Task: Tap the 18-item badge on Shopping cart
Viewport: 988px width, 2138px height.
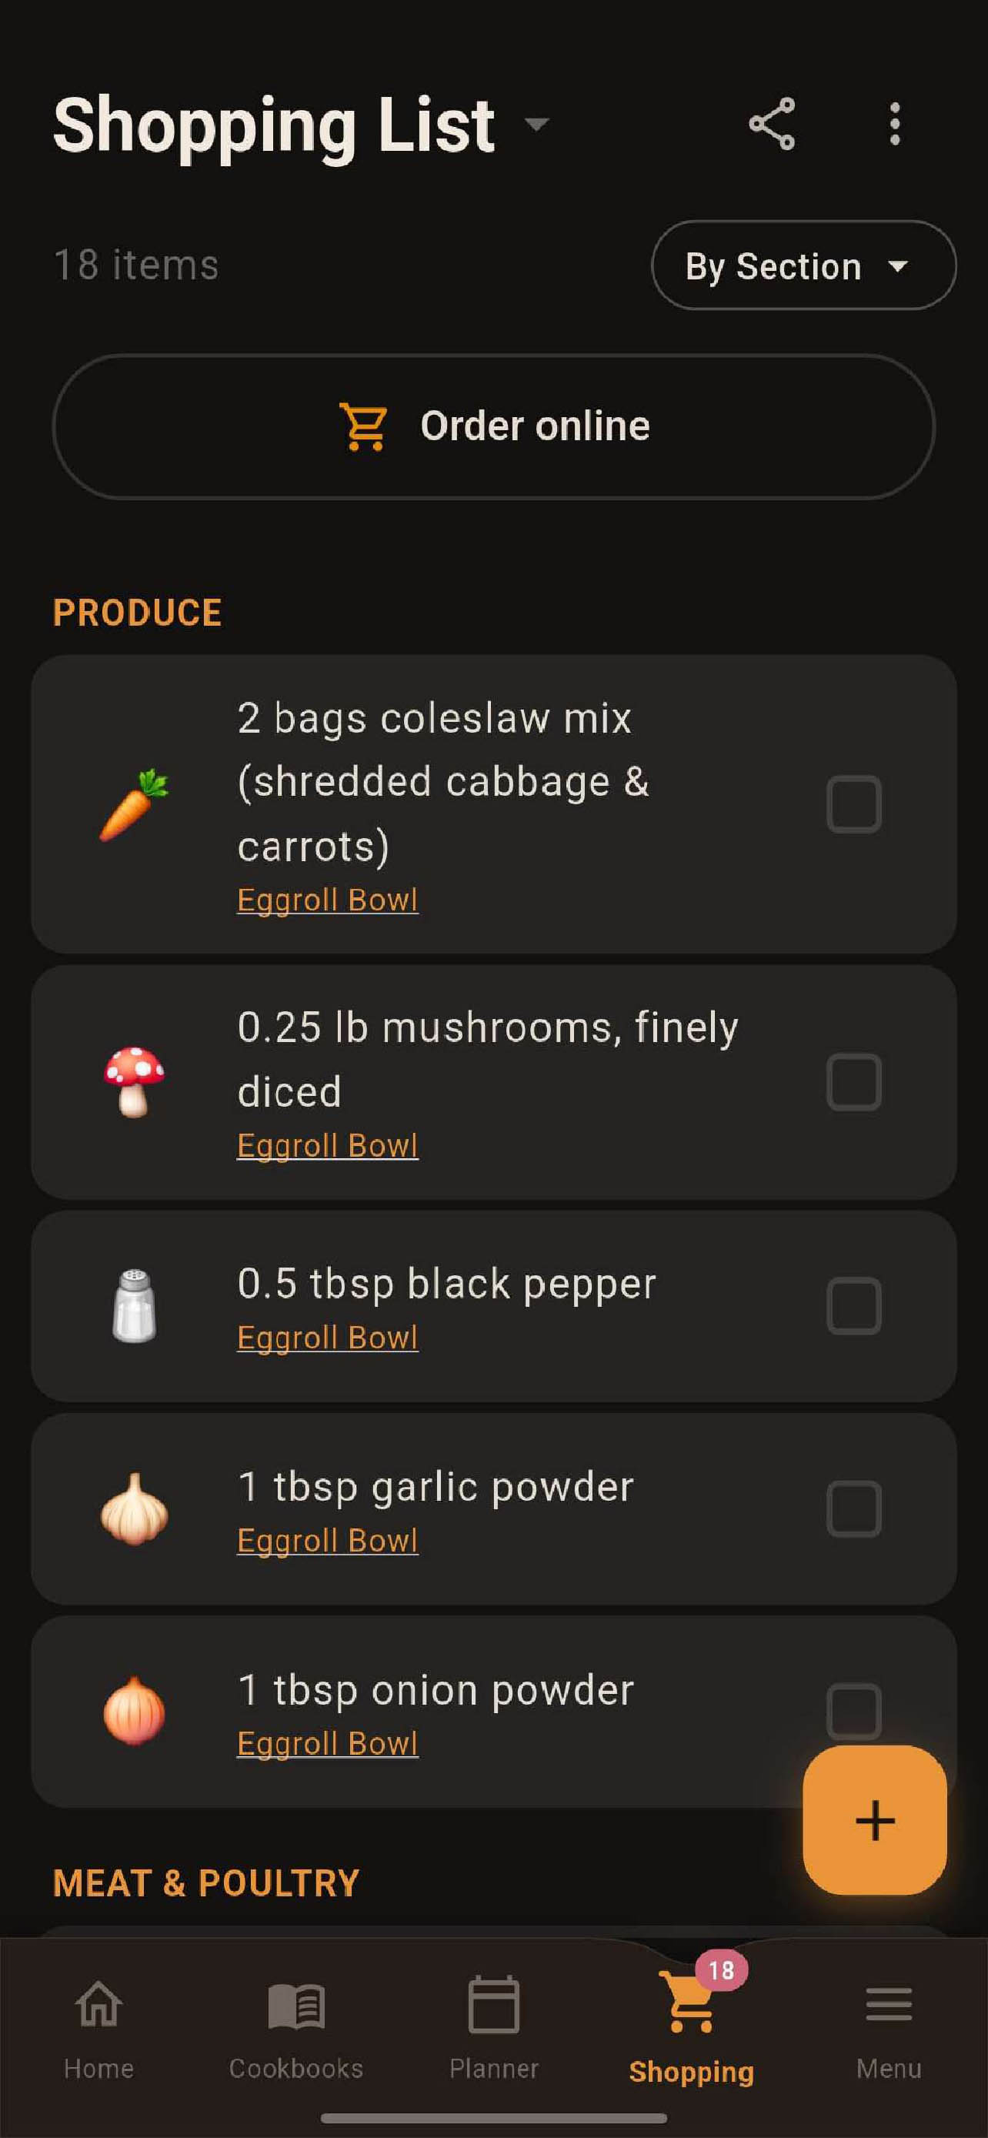Action: point(719,1967)
